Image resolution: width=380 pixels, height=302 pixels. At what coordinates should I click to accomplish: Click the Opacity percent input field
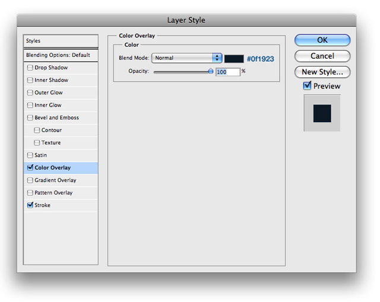228,72
